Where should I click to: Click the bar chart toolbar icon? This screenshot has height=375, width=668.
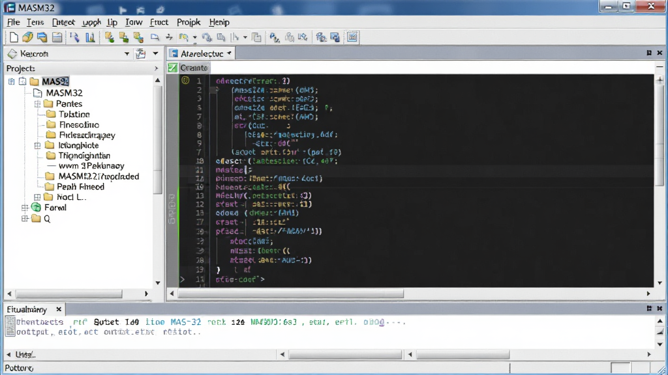pyautogui.click(x=90, y=37)
